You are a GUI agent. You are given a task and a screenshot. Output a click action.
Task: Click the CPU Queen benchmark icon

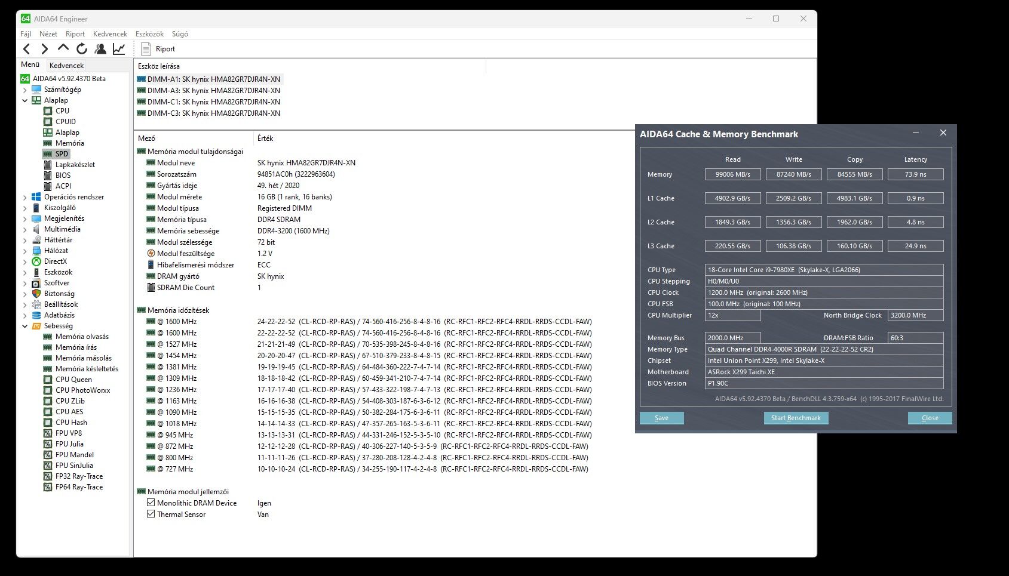tap(48, 380)
